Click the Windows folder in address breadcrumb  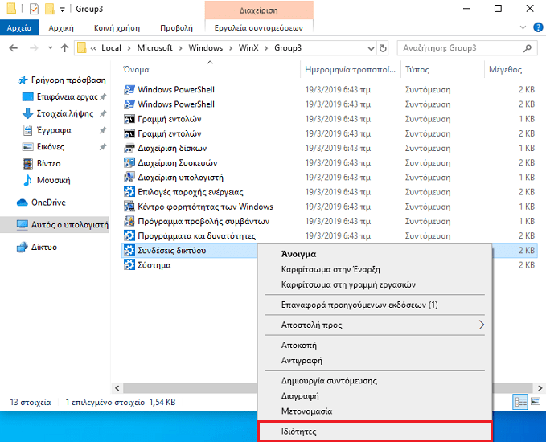click(x=206, y=48)
